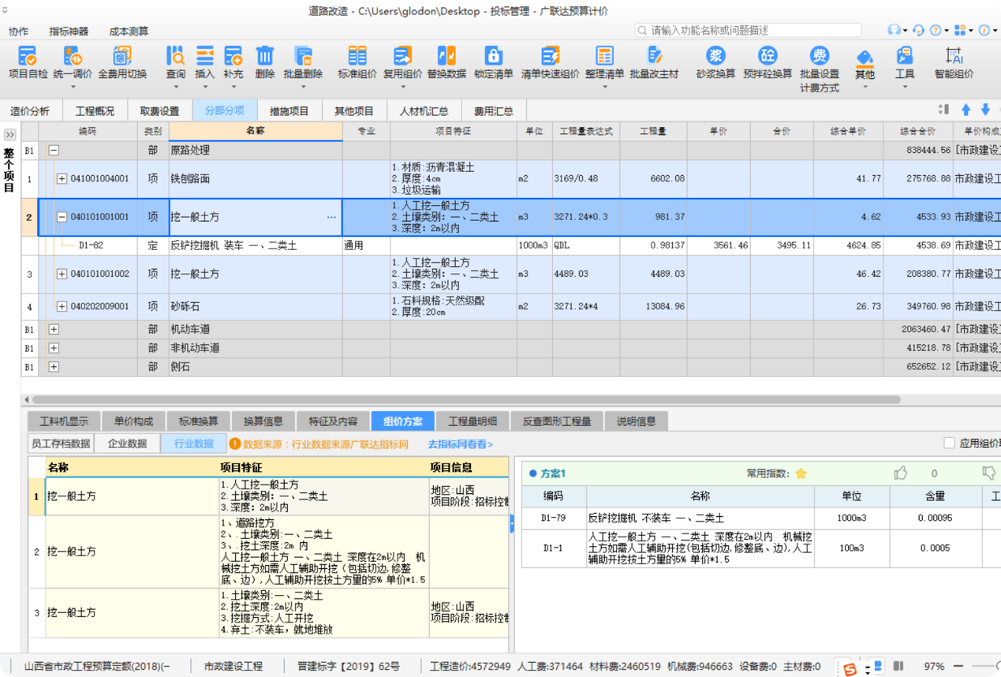This screenshot has height=677, width=1001.
Task: Open the 清单快速组价 tool
Action: tap(550, 57)
